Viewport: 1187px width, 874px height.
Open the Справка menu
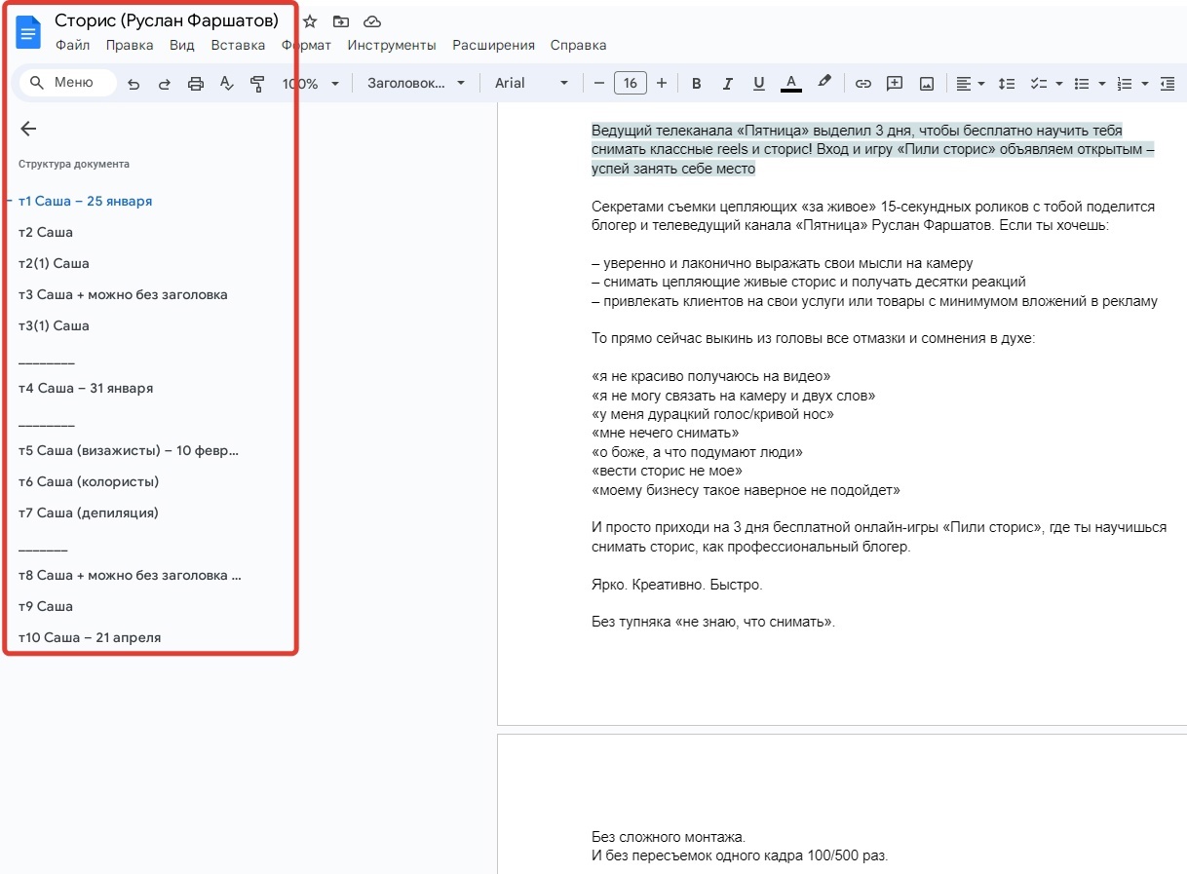[x=578, y=45]
